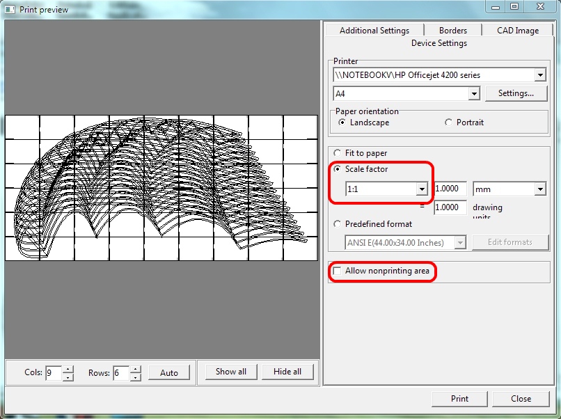Enable Allow nonprinting area checkbox
The height and width of the screenshot is (419, 561).
(338, 271)
